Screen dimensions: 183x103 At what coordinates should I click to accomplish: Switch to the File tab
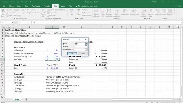pyautogui.click(x=4, y=6)
